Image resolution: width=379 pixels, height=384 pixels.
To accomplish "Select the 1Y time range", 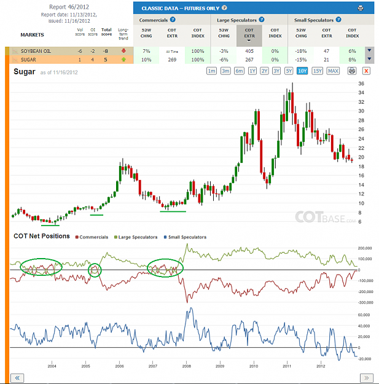I will [252, 71].
